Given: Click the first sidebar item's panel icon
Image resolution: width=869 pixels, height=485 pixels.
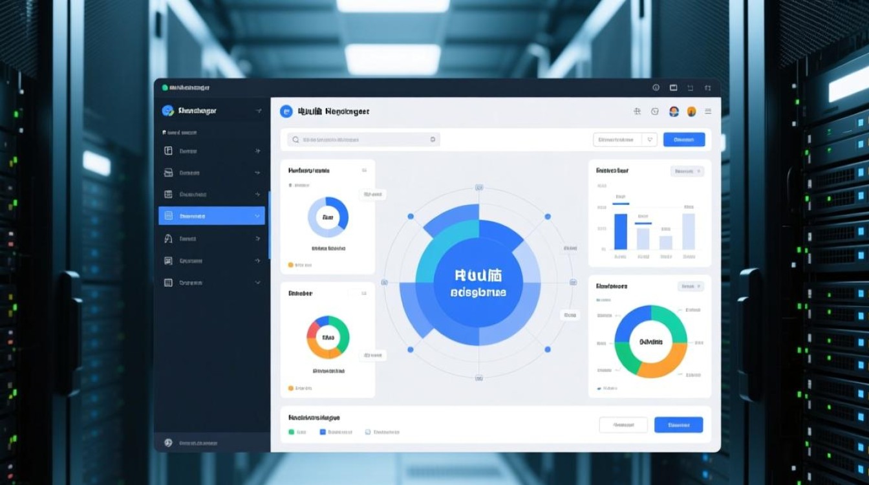Looking at the screenshot, I should tap(168, 151).
